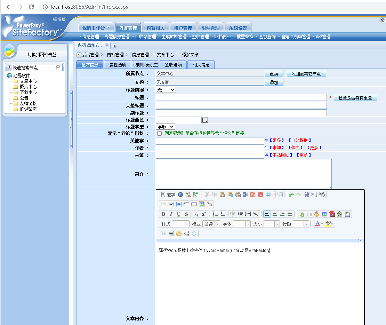Viewport: 386px width, 325px height.
Task: Apply bold formatting with the B icon
Action: click(x=163, y=214)
